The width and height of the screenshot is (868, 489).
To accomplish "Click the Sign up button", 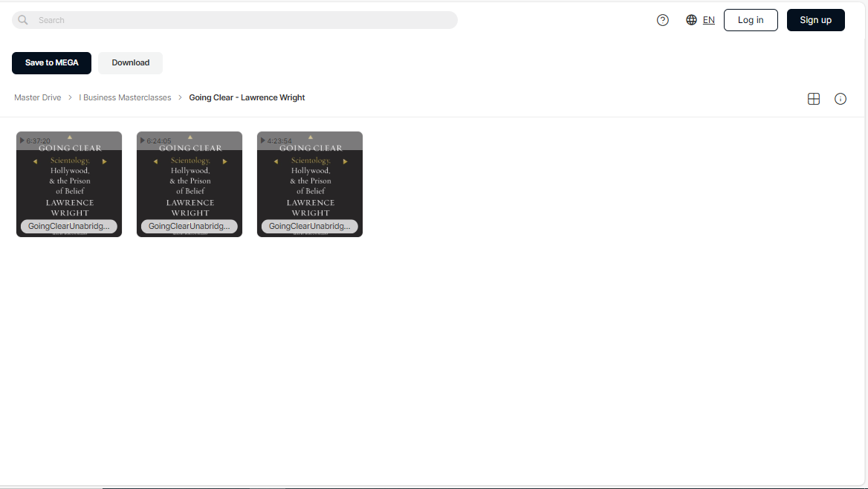I will [x=815, y=20].
